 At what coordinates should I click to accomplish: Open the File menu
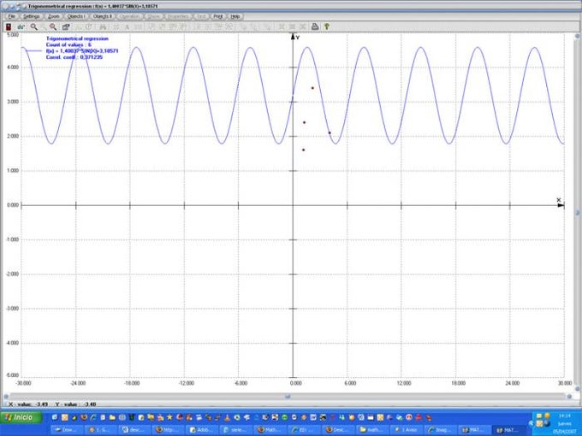(x=11, y=17)
